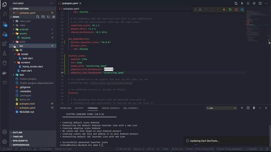271x152 pixels.
Task: Click the YAML language mode in the status bar
Action: 165,149
